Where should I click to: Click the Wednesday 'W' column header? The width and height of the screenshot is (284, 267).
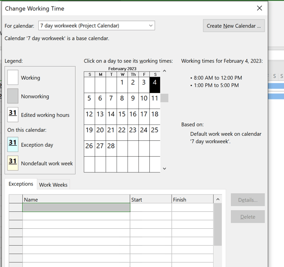pyautogui.click(x=122, y=74)
